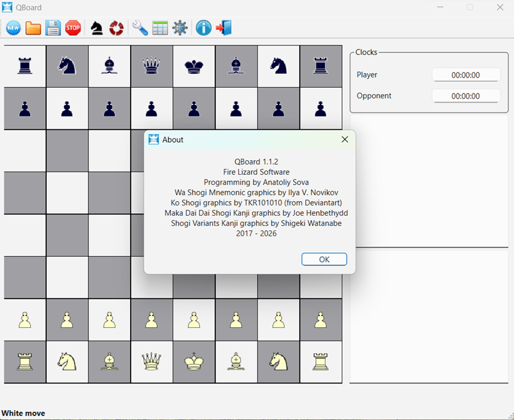Click the black knight toolbar icon

[96, 28]
